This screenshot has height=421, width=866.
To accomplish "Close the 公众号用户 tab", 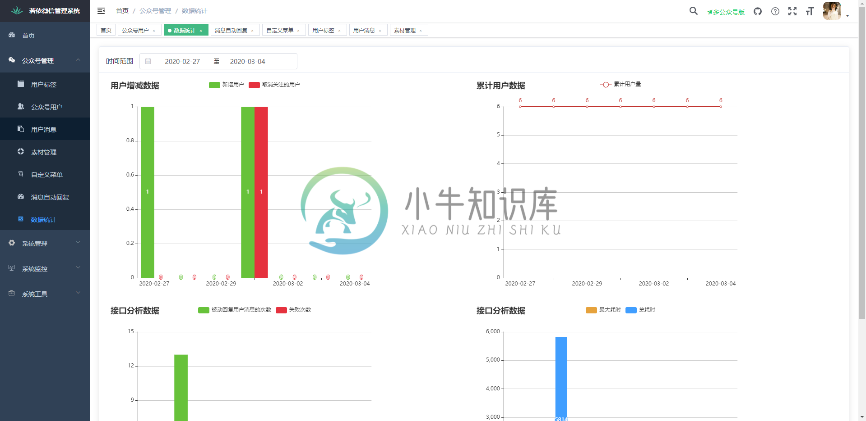I will [x=154, y=31].
